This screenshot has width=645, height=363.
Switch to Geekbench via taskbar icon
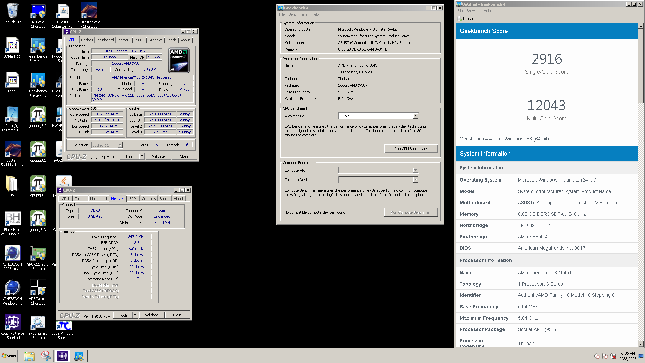click(79, 356)
